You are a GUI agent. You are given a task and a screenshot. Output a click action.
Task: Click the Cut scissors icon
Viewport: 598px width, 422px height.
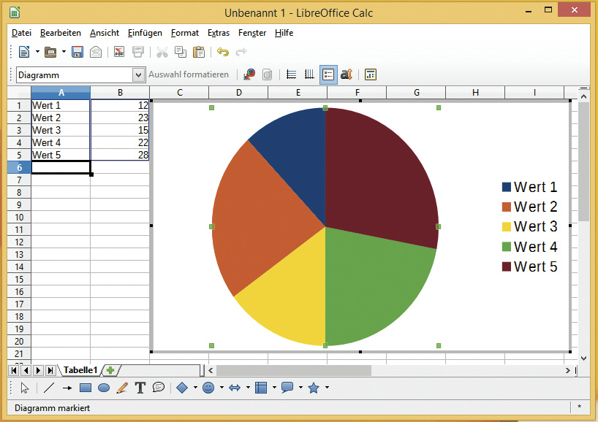coord(162,52)
